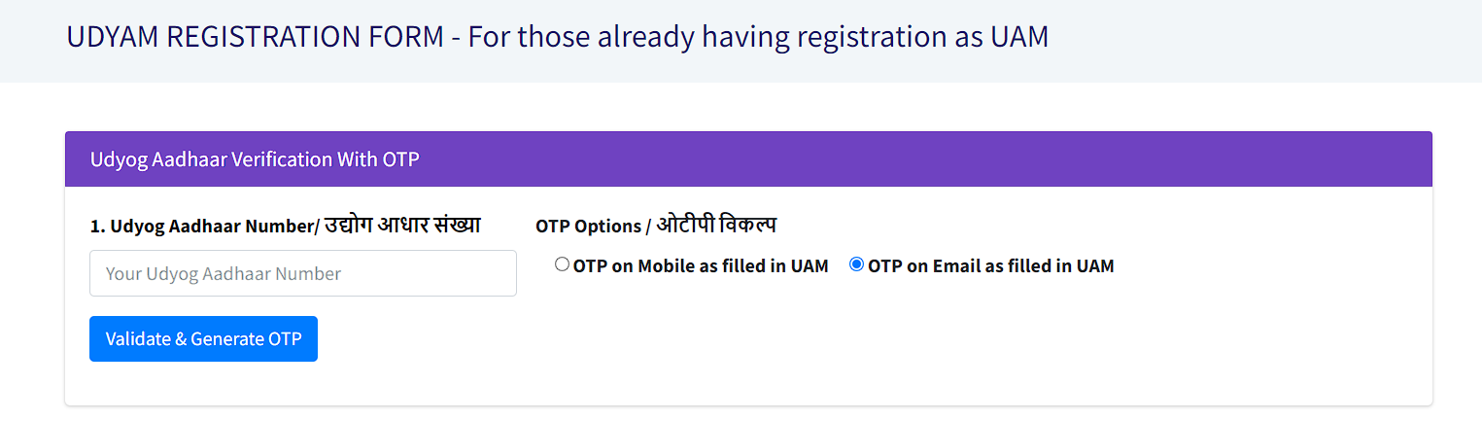The width and height of the screenshot is (1482, 421).
Task: Click the purple Udyog Aadhaar Verification With OTP header
Action: [748, 159]
